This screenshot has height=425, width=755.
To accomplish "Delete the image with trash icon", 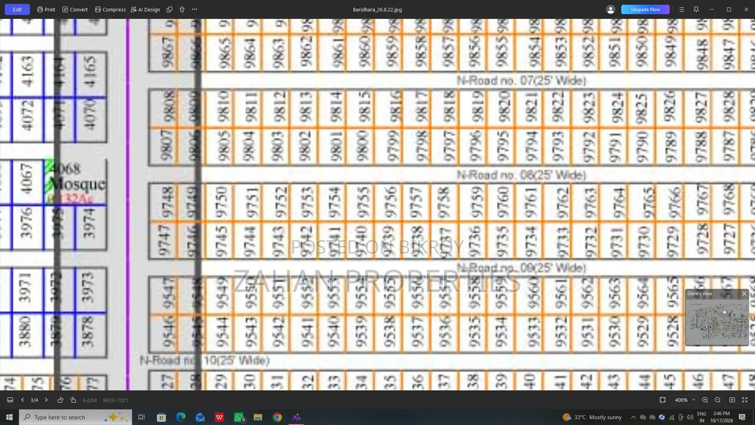I will pyautogui.click(x=182, y=9).
